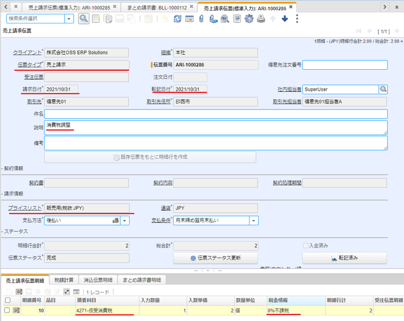This screenshot has width=404, height=321.
Task: Click the payment icon inside 後払い field
Action: click(116, 221)
